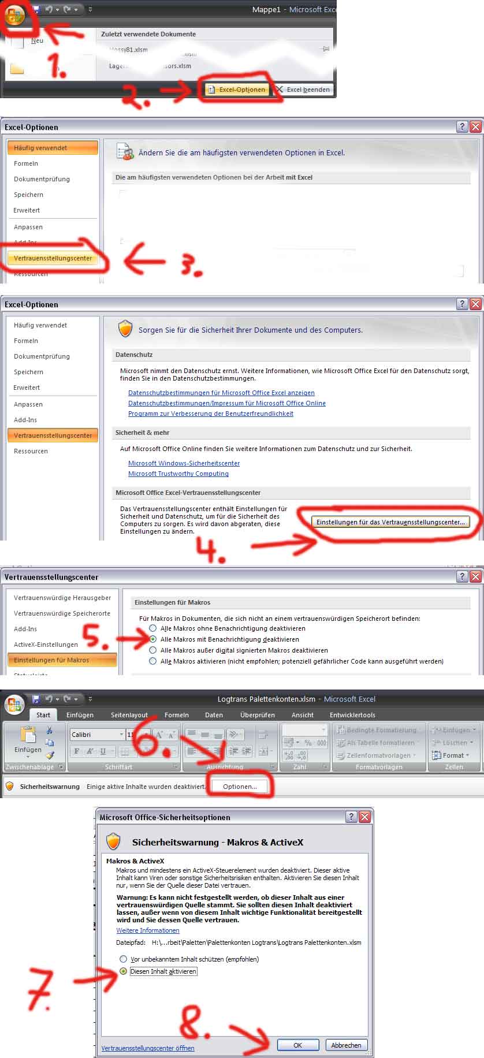Confirm with OK in Sicherheitsoptionen dialog
This screenshot has width=484, height=1058.
click(298, 1045)
